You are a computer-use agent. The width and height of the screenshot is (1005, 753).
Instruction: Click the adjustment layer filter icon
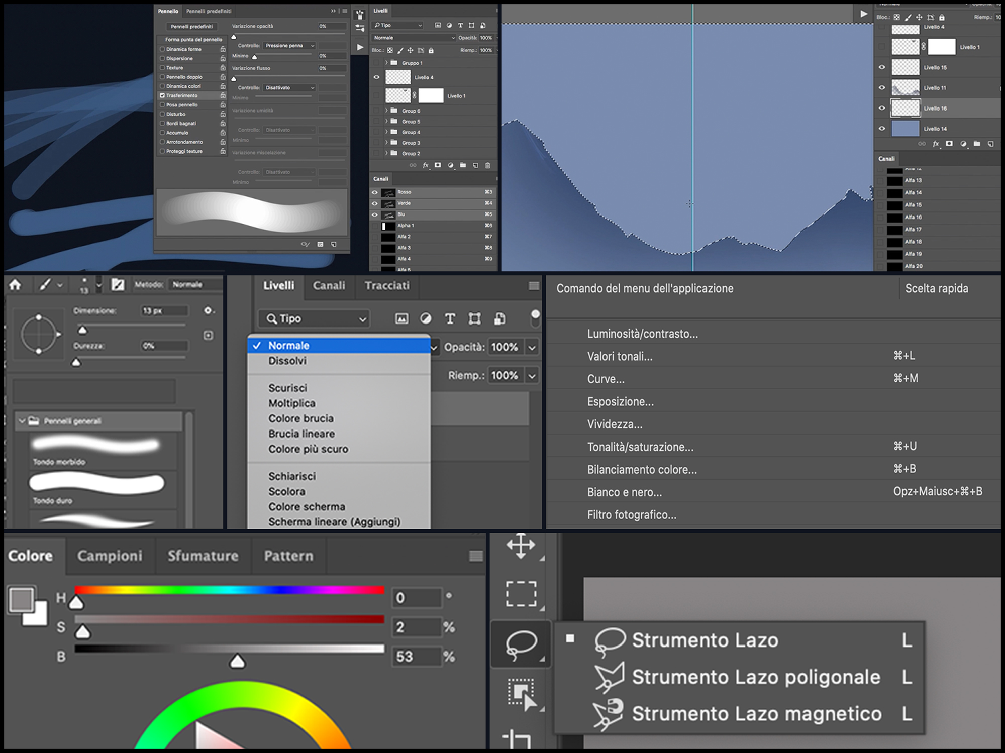(426, 318)
